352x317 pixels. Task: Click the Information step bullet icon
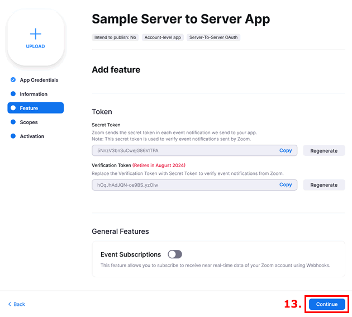tap(13, 94)
